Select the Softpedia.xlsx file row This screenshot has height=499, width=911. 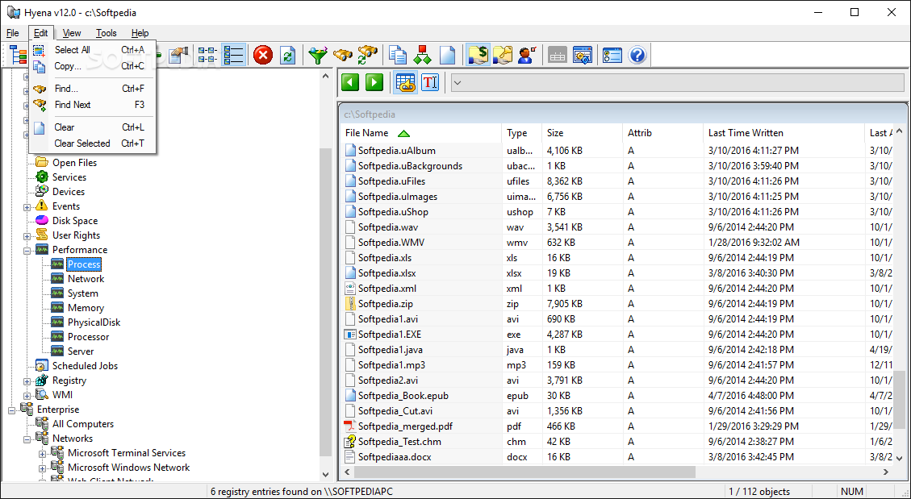tap(616, 272)
